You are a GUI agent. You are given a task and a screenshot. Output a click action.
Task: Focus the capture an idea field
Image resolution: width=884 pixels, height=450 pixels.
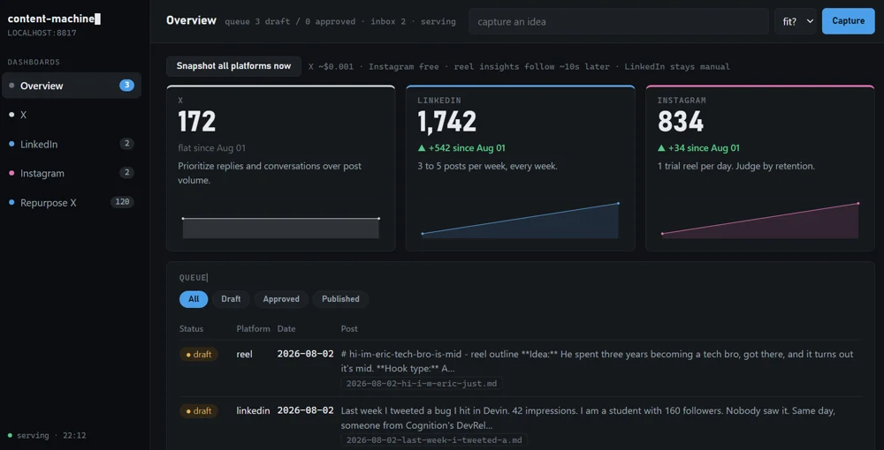(619, 21)
